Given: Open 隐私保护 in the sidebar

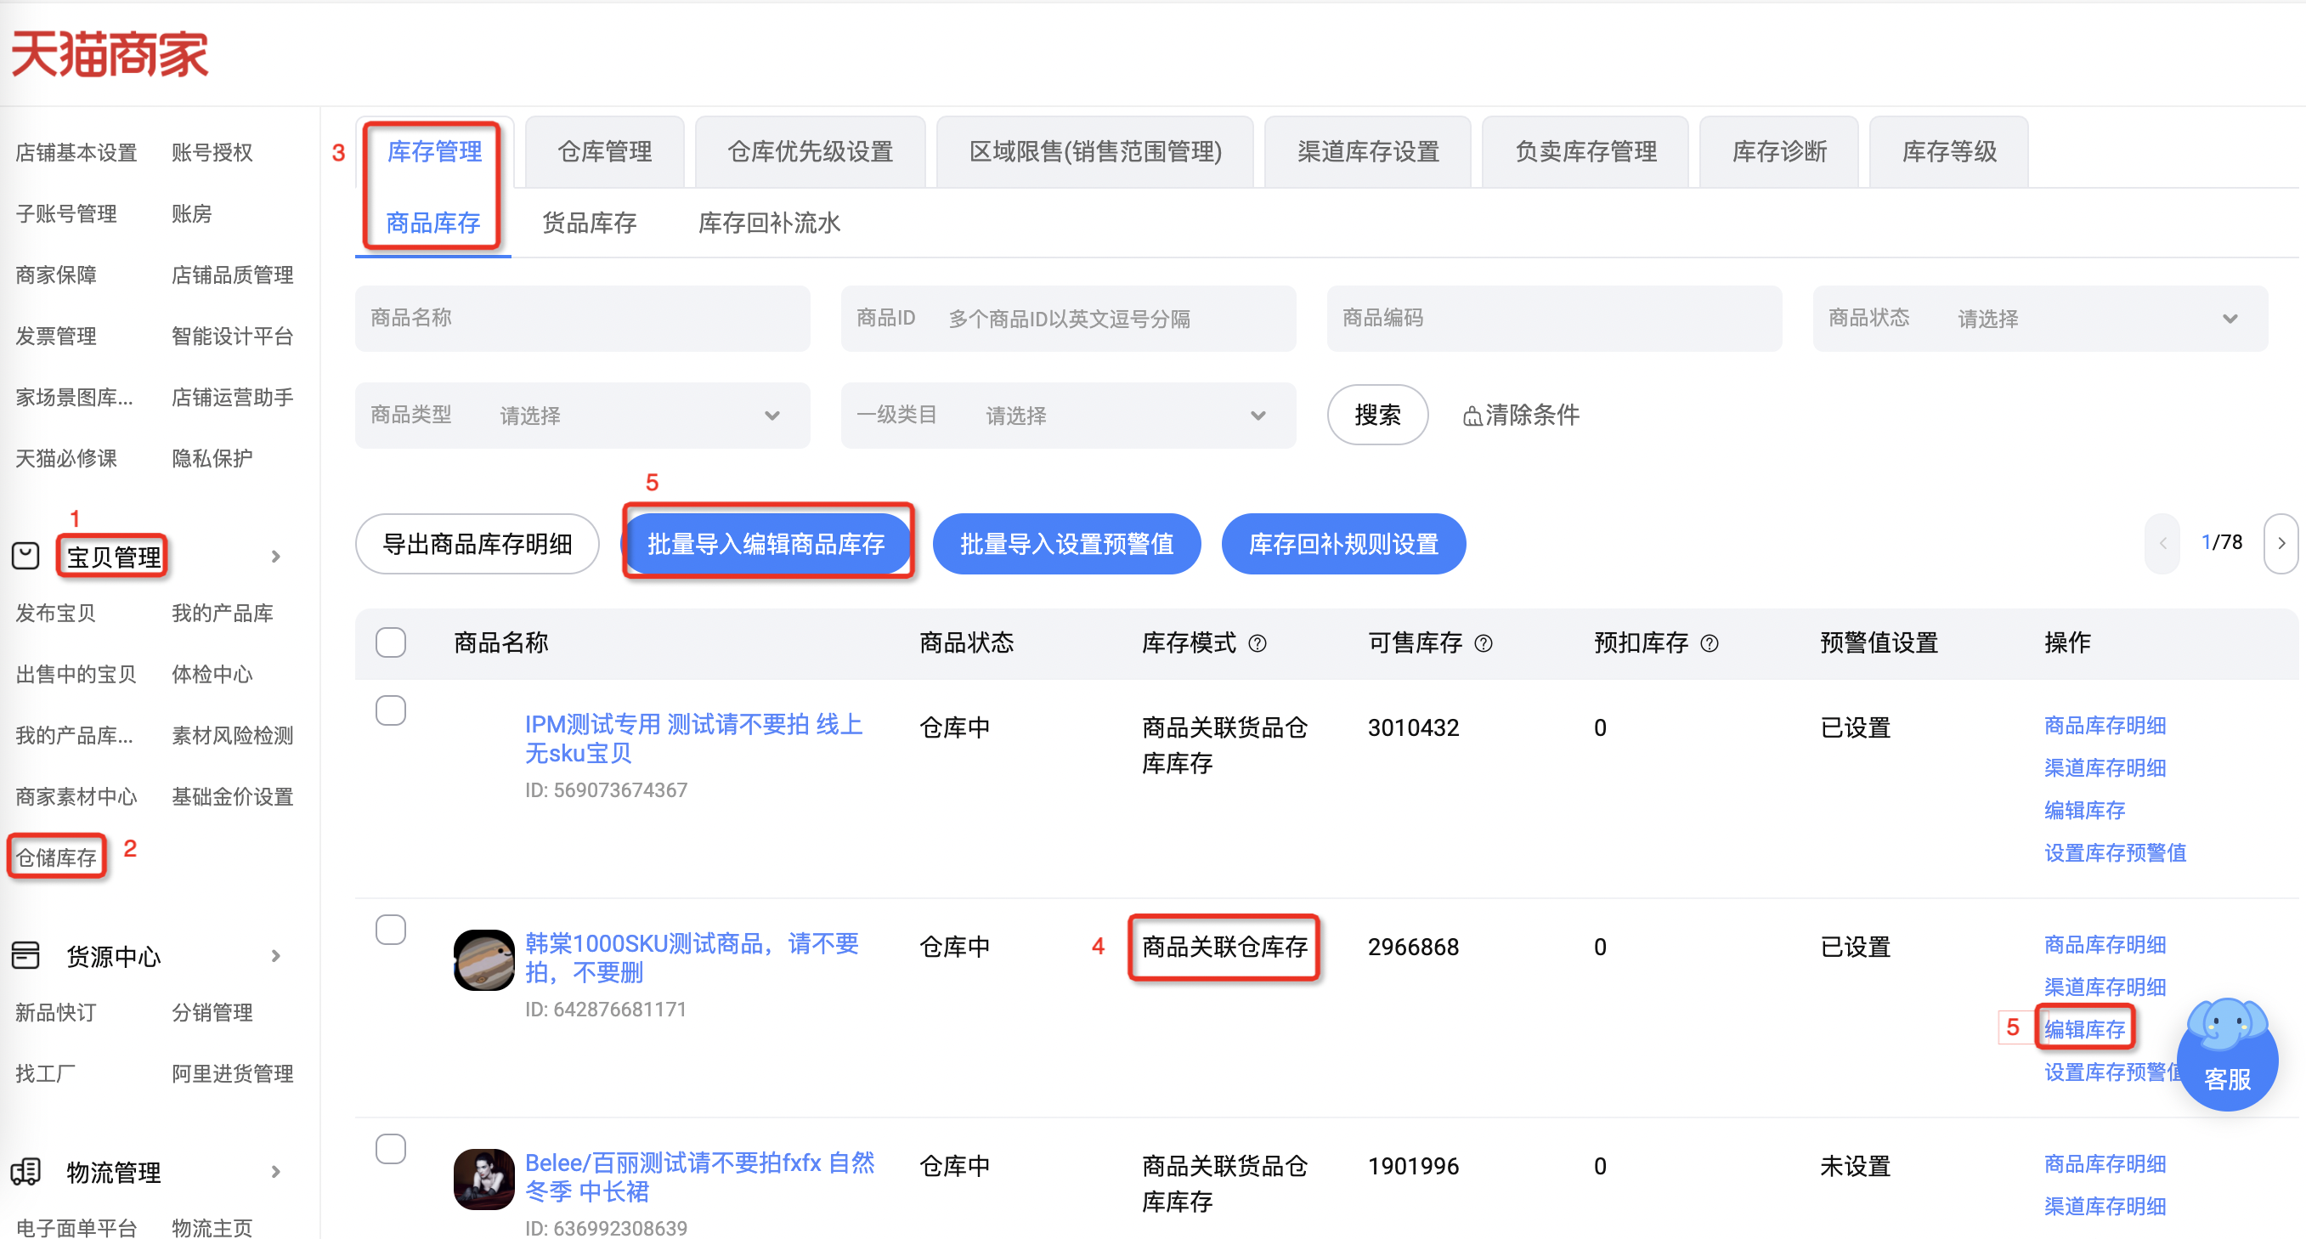Looking at the screenshot, I should tap(212, 458).
